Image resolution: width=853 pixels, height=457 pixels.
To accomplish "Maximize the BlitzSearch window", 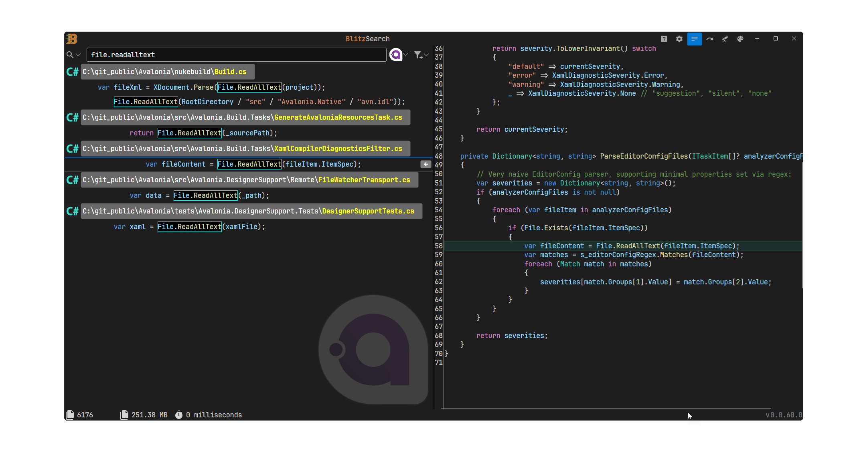I will [x=776, y=39].
